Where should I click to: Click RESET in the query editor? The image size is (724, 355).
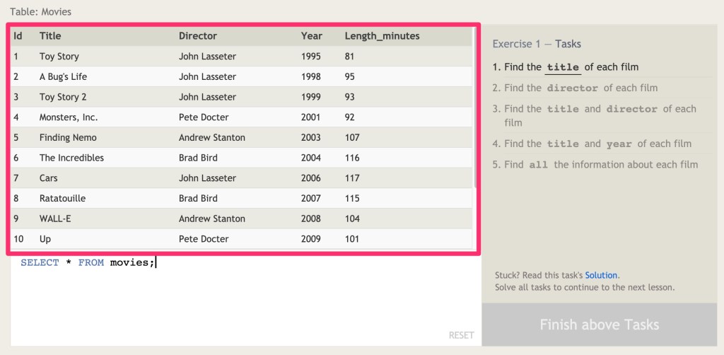(461, 335)
